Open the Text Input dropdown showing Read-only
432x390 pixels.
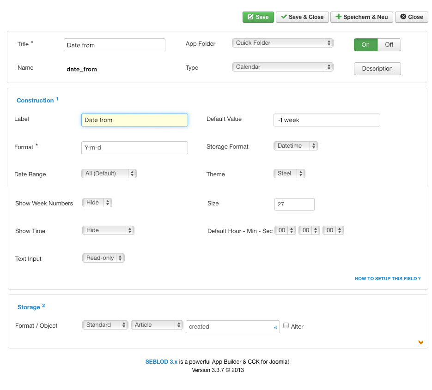point(103,258)
